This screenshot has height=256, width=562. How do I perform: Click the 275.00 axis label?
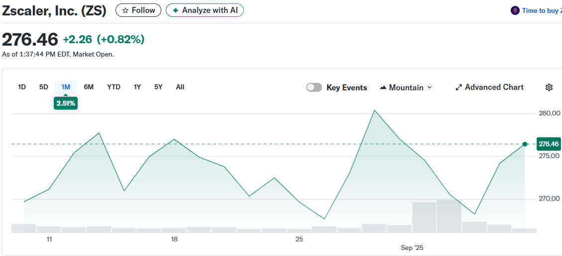pyautogui.click(x=550, y=156)
